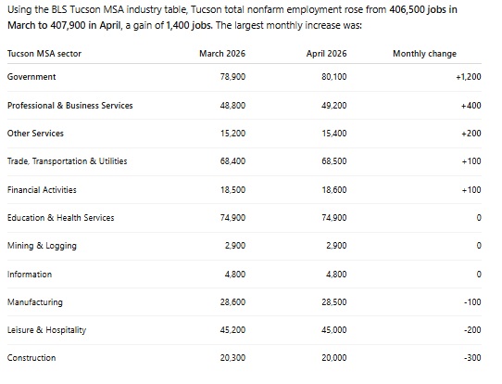This screenshot has height=384, width=502.
Task: Select the Construction row label
Action: coord(31,358)
